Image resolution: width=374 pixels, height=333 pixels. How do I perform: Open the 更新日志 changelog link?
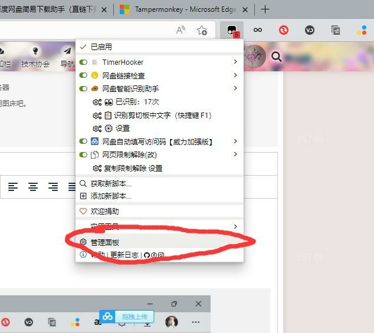point(124,255)
